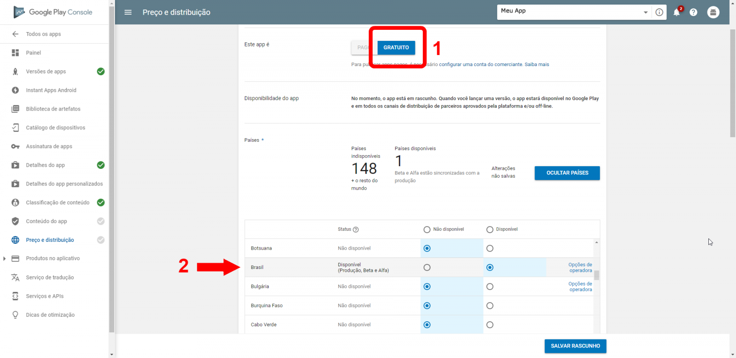
Task: Set Botsuana to Disponível
Action: click(x=490, y=248)
